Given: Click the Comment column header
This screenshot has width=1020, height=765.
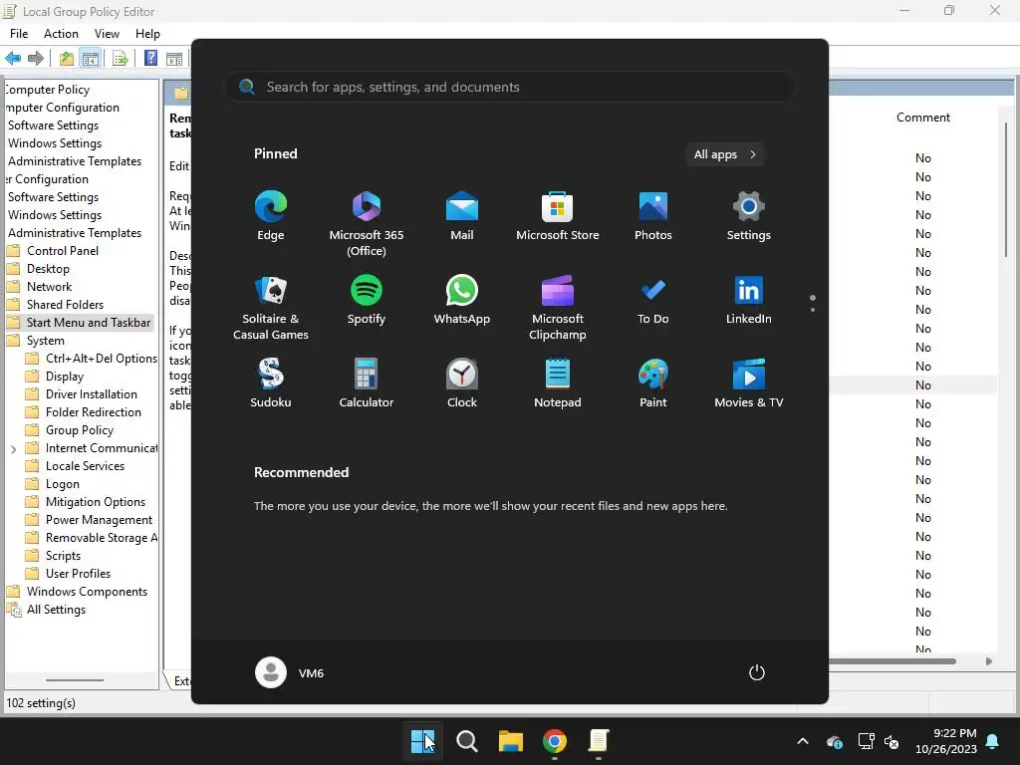Looking at the screenshot, I should tap(923, 118).
